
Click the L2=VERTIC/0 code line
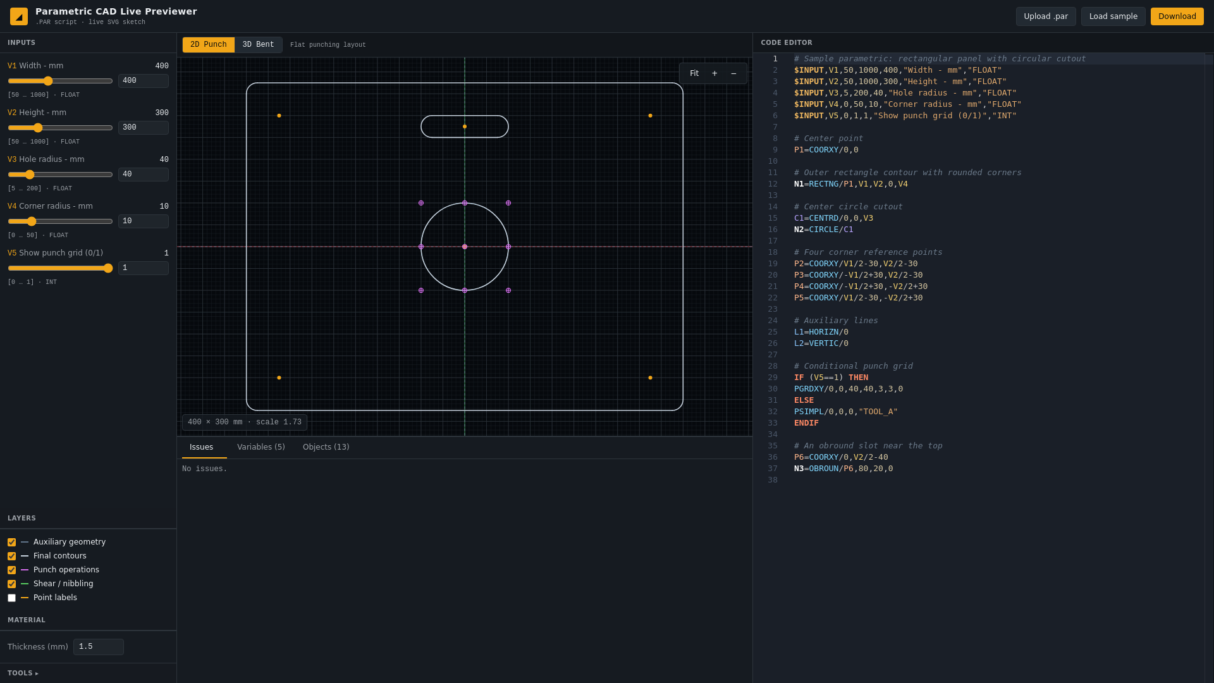point(821,343)
